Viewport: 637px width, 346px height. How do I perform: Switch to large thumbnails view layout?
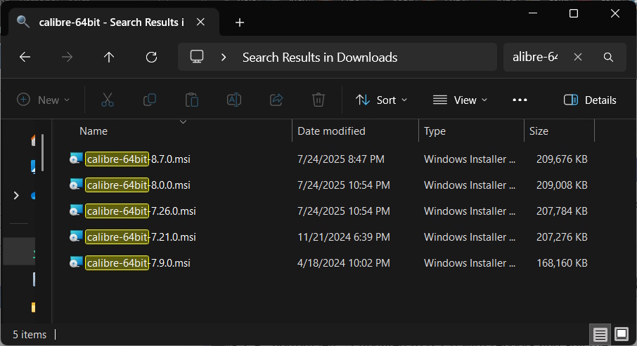[x=621, y=334]
